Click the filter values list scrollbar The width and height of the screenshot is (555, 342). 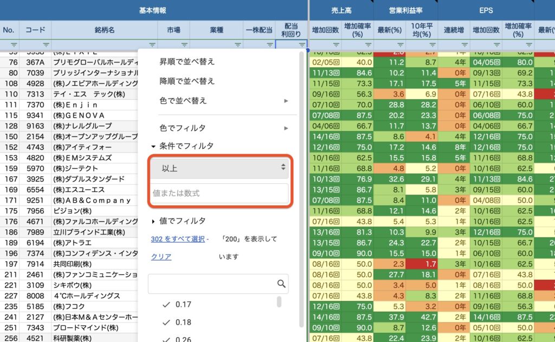pyautogui.click(x=279, y=302)
